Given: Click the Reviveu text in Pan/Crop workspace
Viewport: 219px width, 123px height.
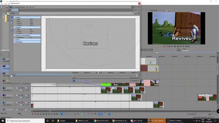Looking at the screenshot, I should (x=90, y=43).
